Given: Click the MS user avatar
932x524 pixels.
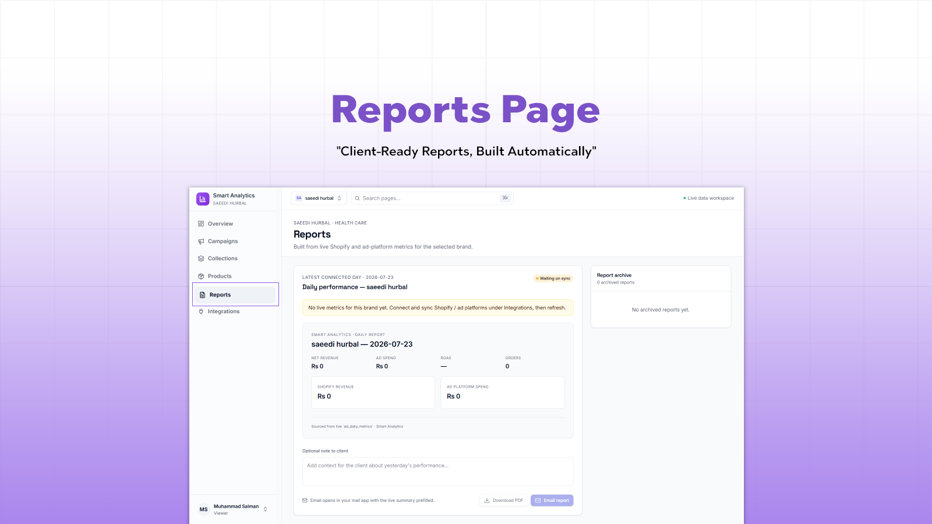Looking at the screenshot, I should [203, 509].
